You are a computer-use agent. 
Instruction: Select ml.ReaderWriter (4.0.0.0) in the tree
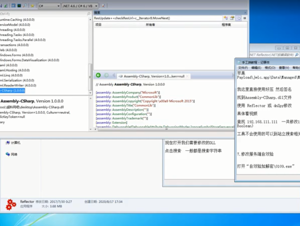point(18,85)
